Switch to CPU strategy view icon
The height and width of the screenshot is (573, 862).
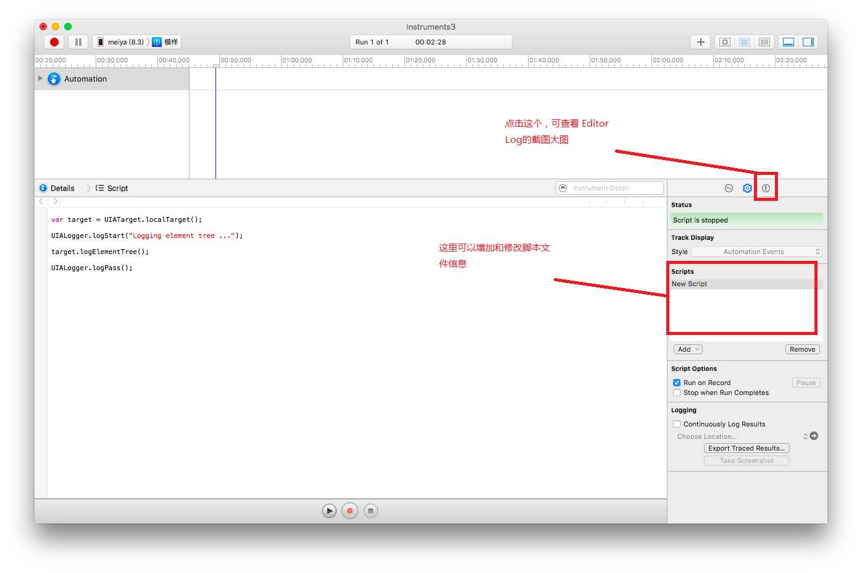pyautogui.click(x=725, y=42)
